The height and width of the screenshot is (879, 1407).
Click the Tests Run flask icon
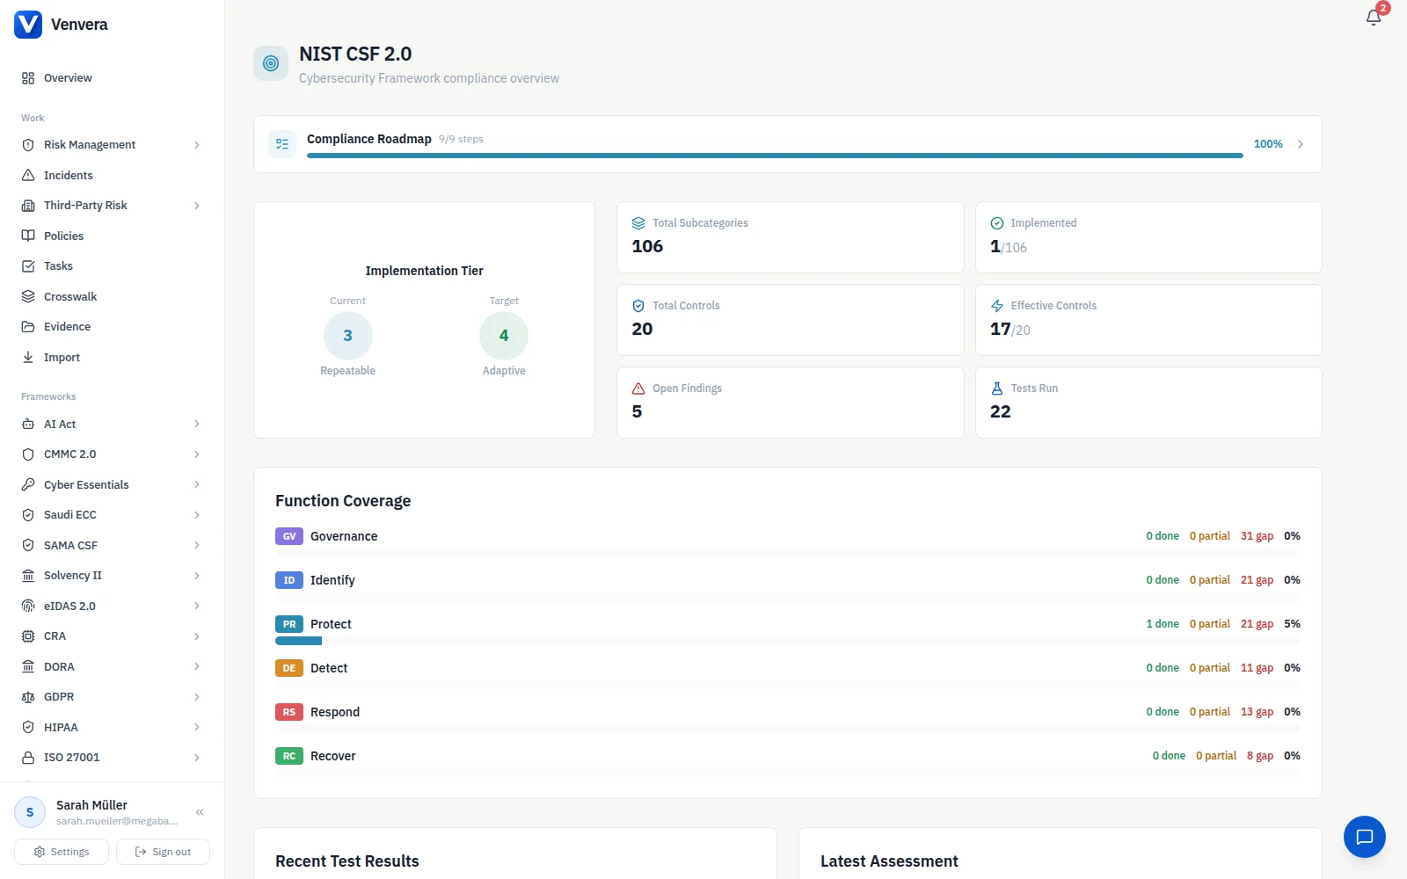click(x=997, y=389)
